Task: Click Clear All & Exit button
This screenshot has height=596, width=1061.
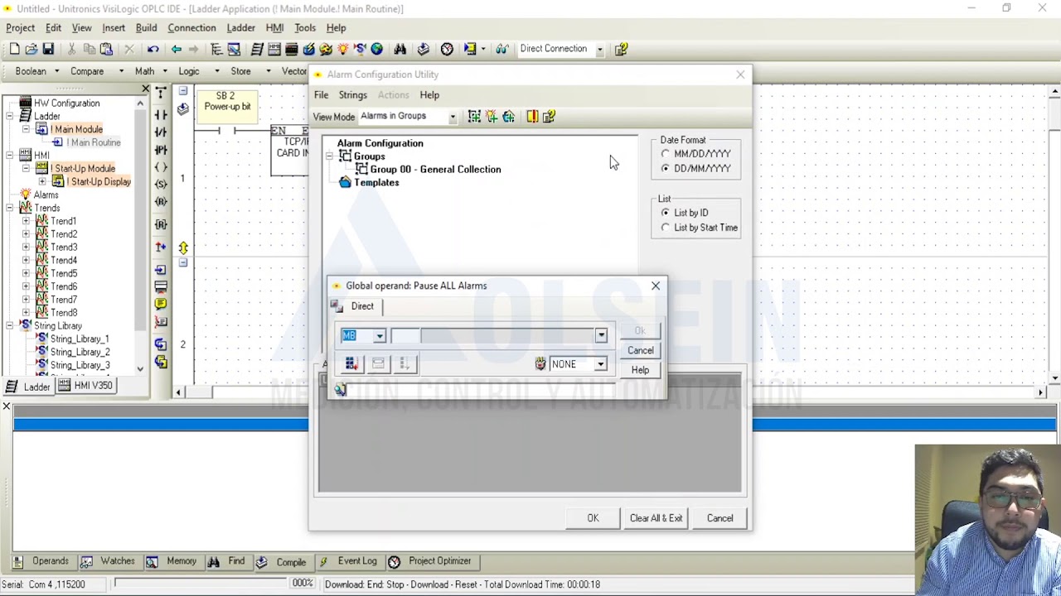Action: click(656, 518)
